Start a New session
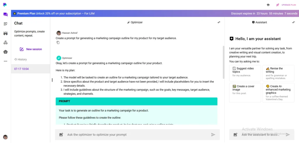299x143 pixels. [31, 49]
